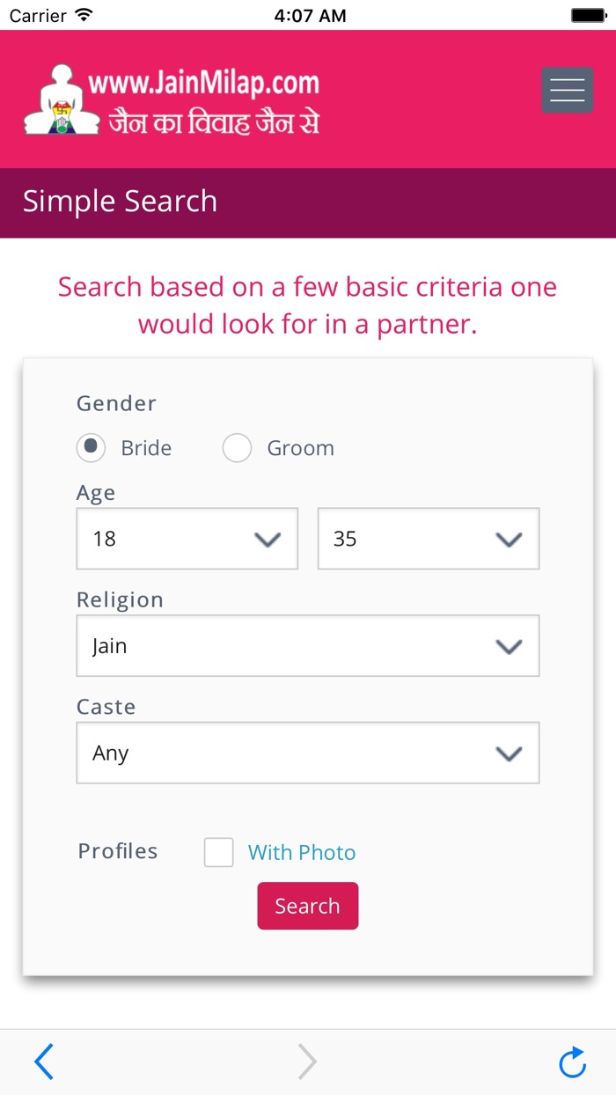Reload the page with the refresh icon
Viewport: 616px width, 1095px height.
tap(572, 1062)
